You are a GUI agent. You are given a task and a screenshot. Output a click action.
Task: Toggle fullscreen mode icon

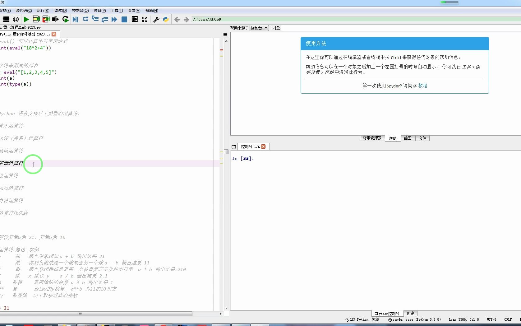(145, 19)
